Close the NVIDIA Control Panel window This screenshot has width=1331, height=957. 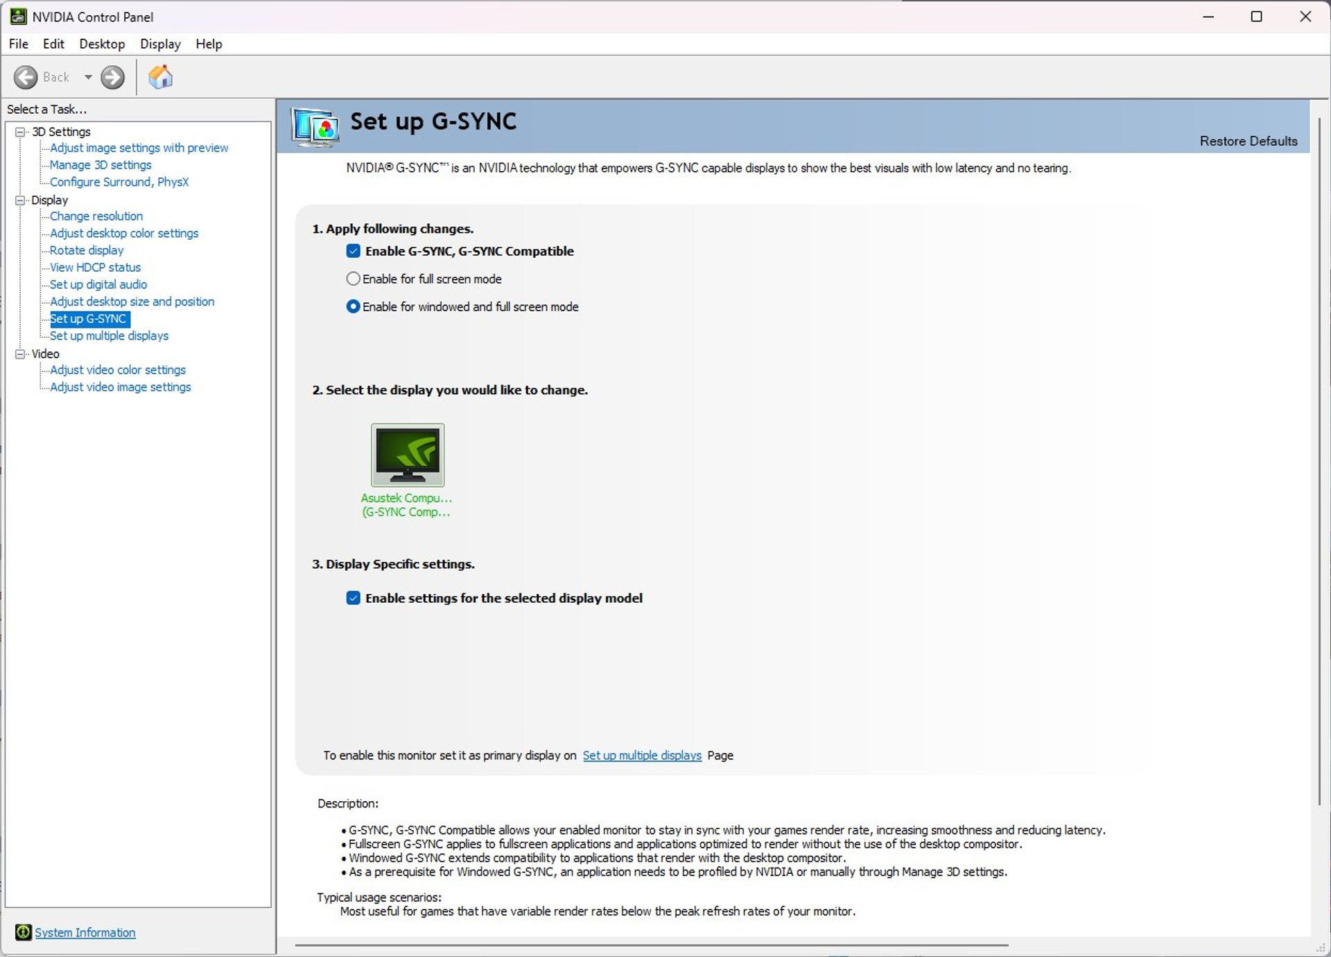(1305, 17)
